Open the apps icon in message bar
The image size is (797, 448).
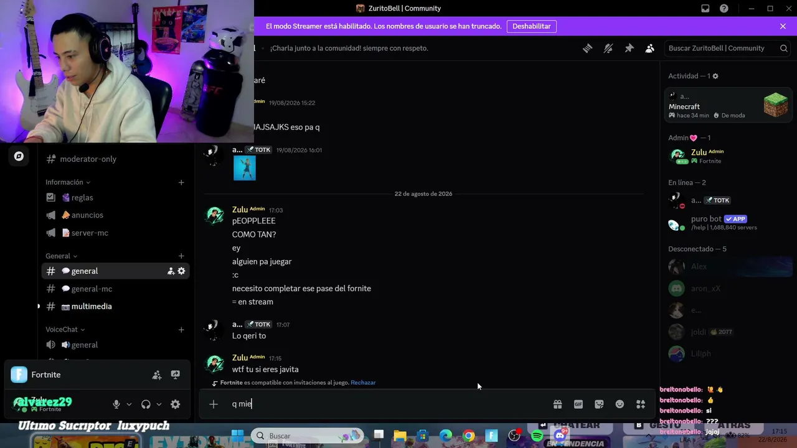[x=641, y=404]
